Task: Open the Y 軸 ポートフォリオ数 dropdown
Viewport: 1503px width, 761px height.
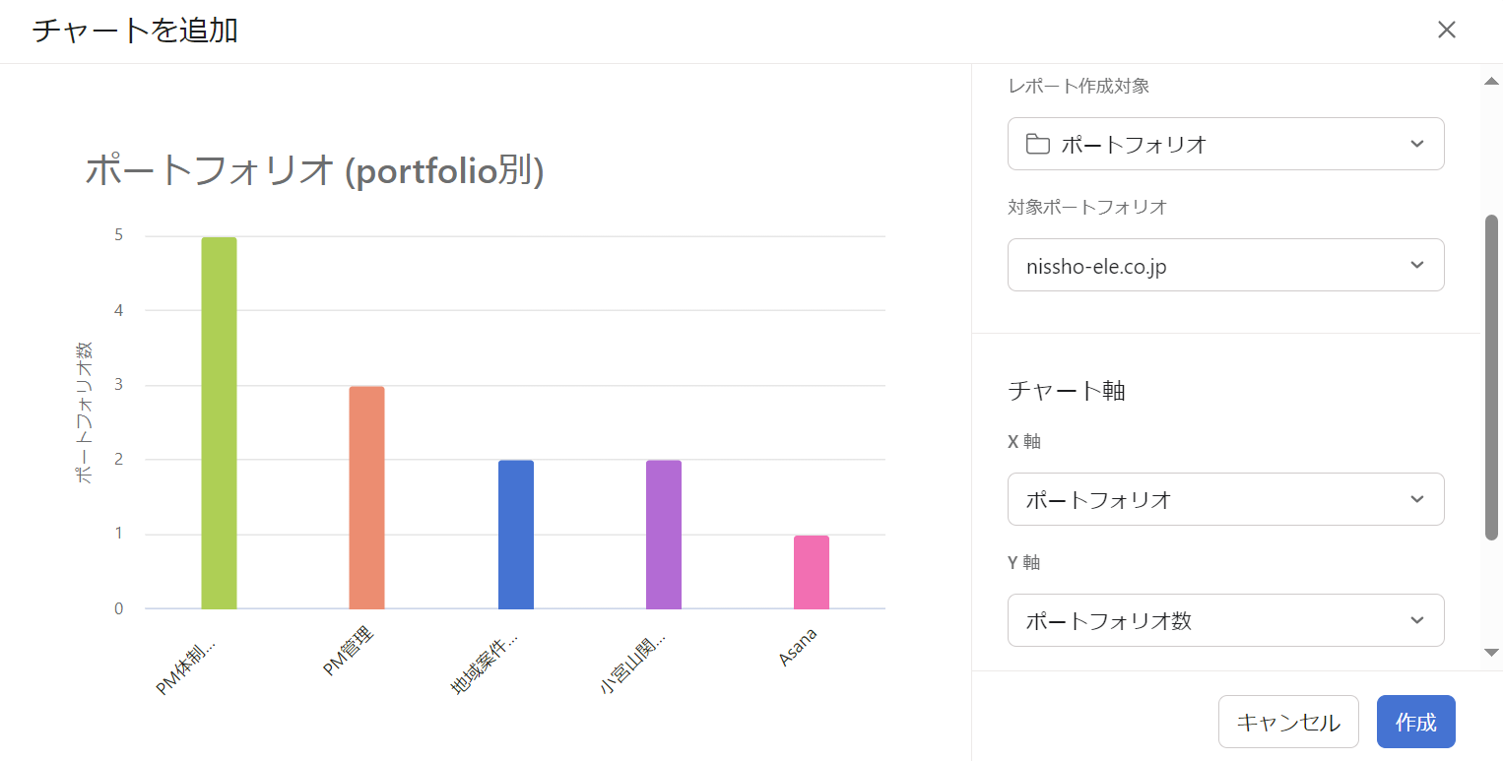Action: click(1225, 621)
